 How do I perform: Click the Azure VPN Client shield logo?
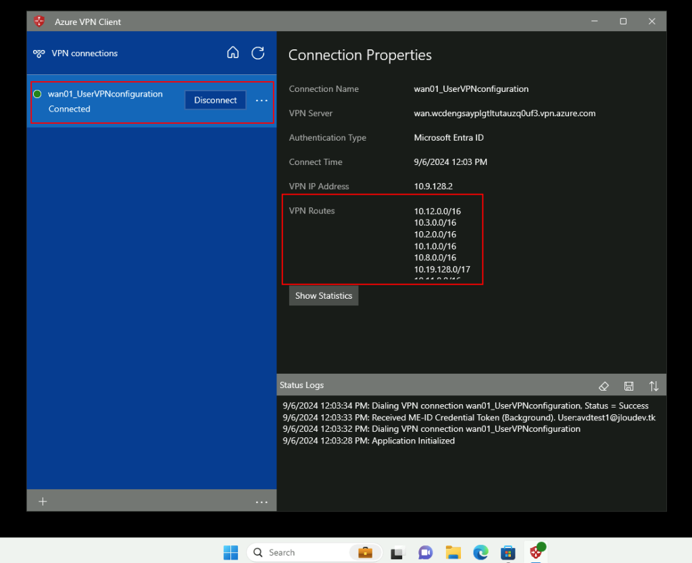[x=39, y=21]
